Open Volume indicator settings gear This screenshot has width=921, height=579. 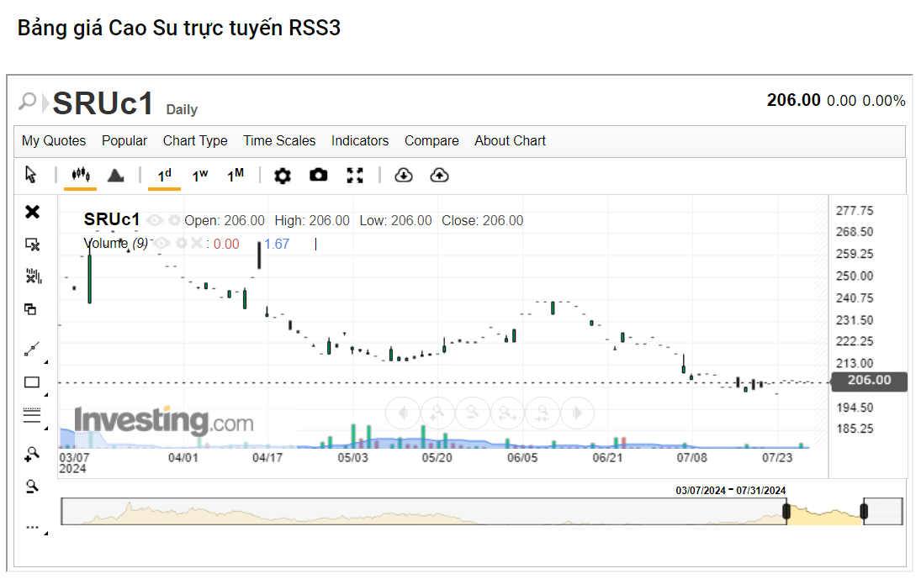click(x=182, y=243)
